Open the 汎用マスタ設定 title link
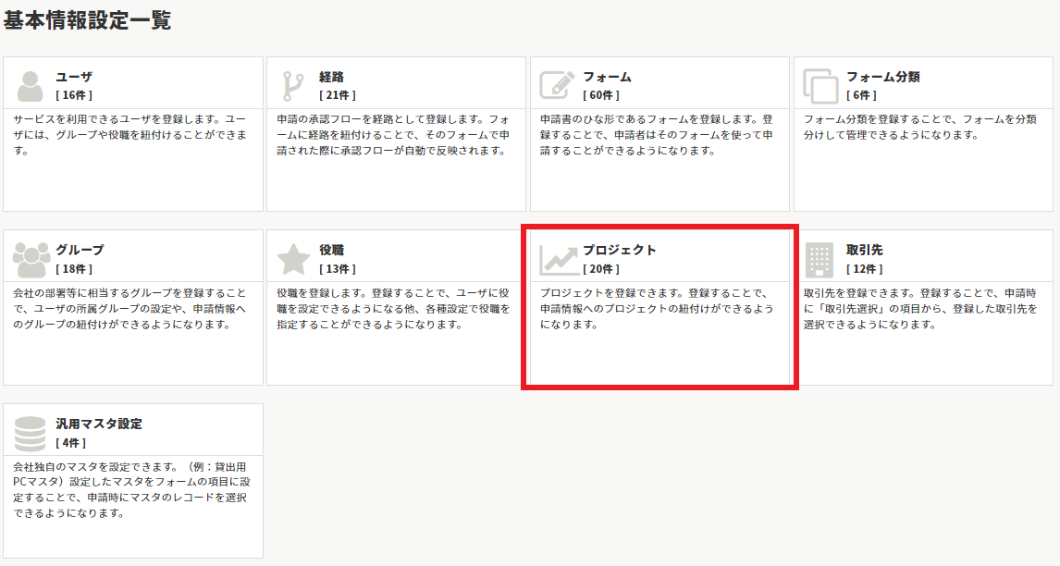Image resolution: width=1060 pixels, height=566 pixels. pyautogui.click(x=99, y=424)
